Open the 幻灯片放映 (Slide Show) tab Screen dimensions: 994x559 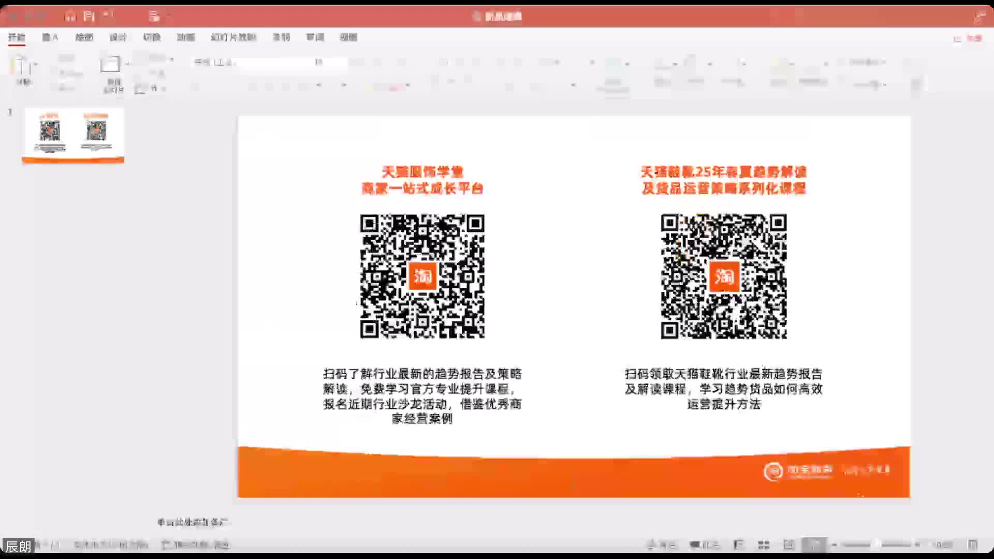tap(233, 37)
